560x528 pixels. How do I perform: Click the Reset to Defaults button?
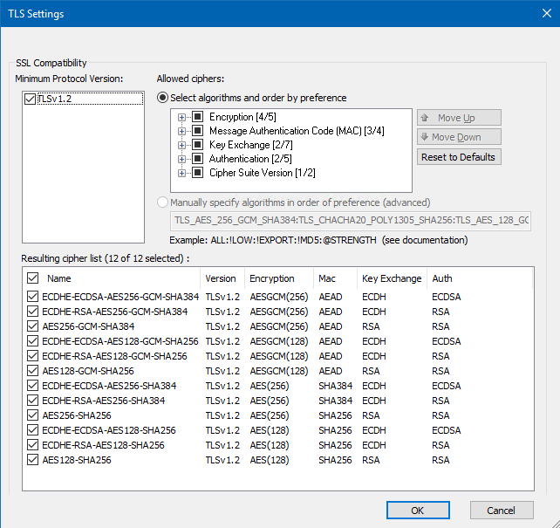(458, 157)
